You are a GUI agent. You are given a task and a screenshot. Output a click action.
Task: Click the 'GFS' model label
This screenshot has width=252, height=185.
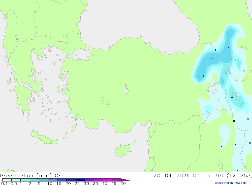tap(60, 176)
